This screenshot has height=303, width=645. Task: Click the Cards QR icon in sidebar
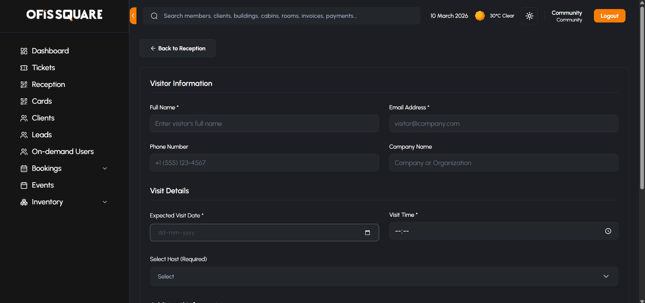[24, 101]
